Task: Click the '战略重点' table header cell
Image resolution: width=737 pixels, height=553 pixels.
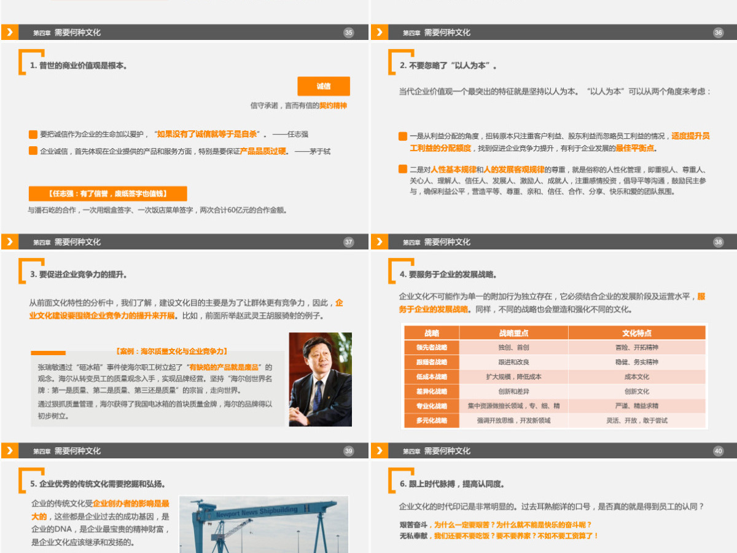Action: point(514,333)
